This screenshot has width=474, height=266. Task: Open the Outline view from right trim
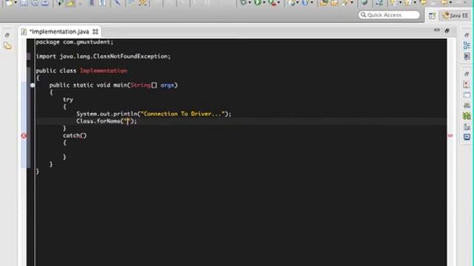467,45
